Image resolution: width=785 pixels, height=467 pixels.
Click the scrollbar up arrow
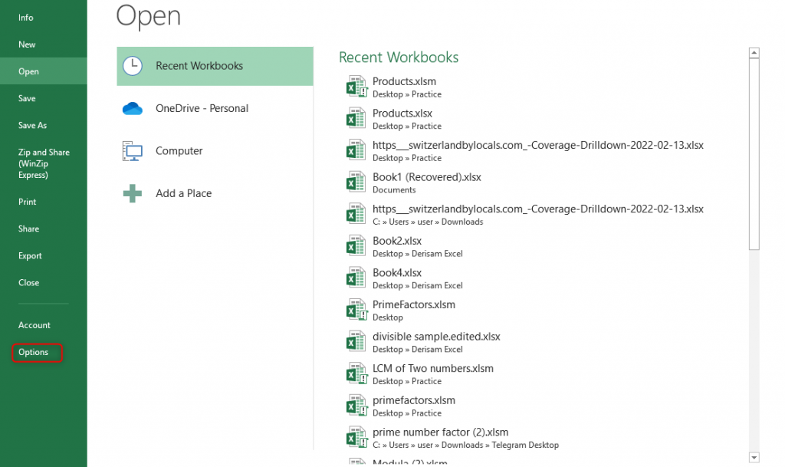click(754, 53)
